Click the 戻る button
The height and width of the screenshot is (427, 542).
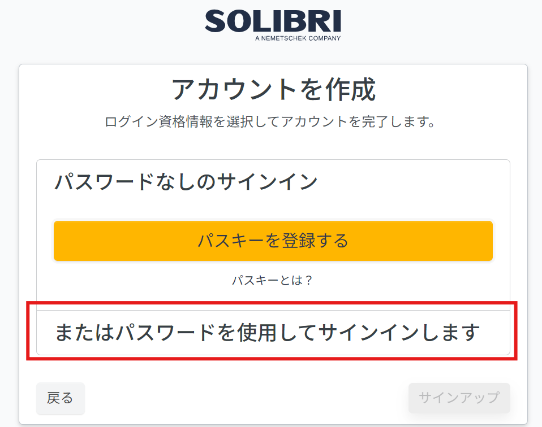(61, 398)
